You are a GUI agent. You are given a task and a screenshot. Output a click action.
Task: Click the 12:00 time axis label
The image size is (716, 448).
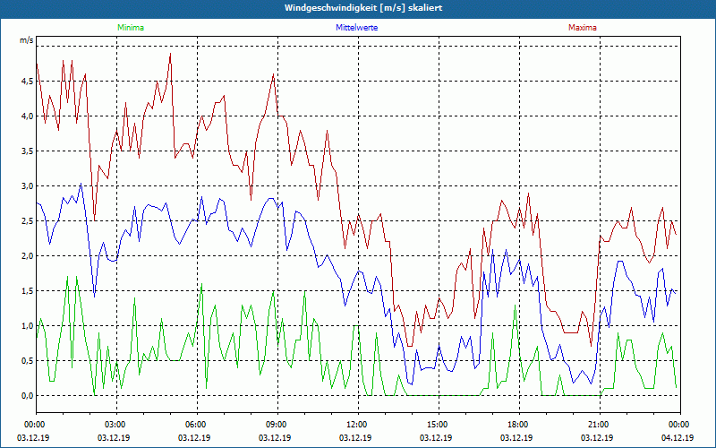coord(355,425)
